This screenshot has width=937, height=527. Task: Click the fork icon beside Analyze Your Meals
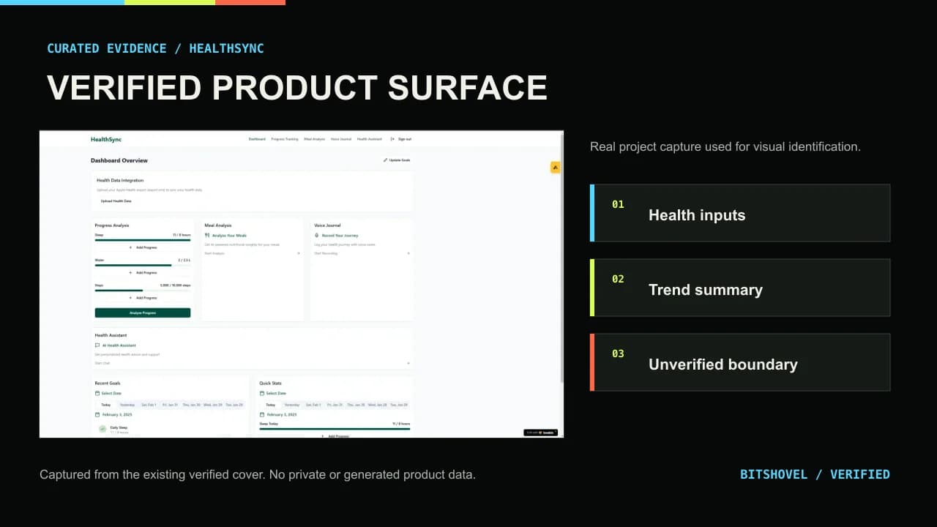pyautogui.click(x=207, y=236)
